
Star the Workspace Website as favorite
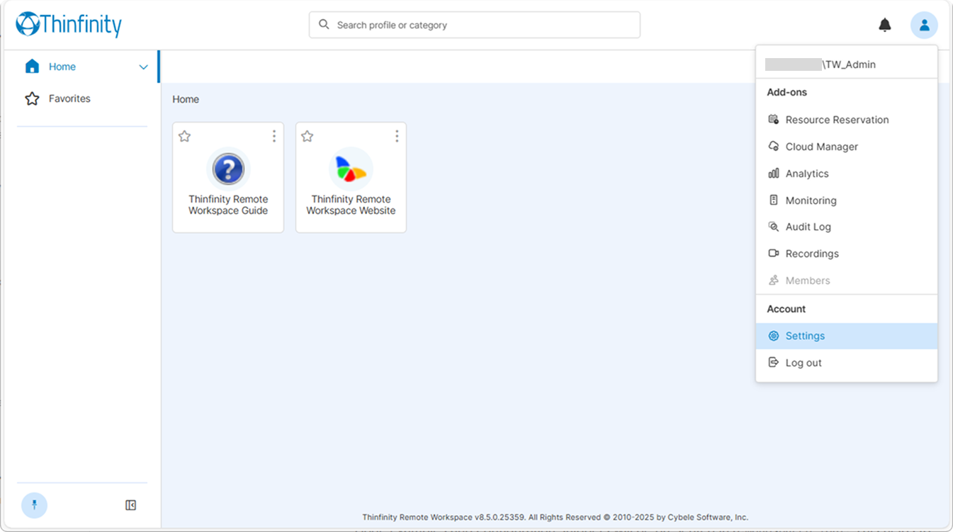pyautogui.click(x=307, y=136)
